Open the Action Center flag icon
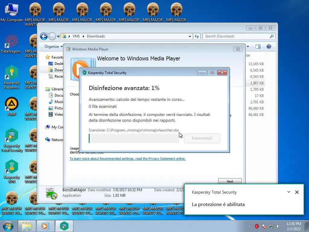309x232 pixels. [264, 226]
